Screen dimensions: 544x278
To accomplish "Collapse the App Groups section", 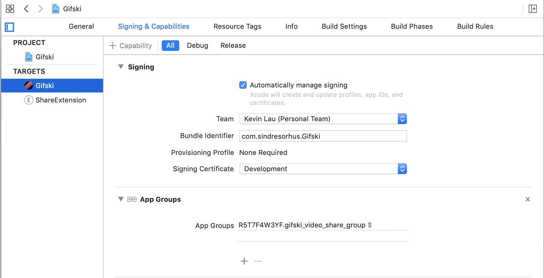I will coord(121,199).
